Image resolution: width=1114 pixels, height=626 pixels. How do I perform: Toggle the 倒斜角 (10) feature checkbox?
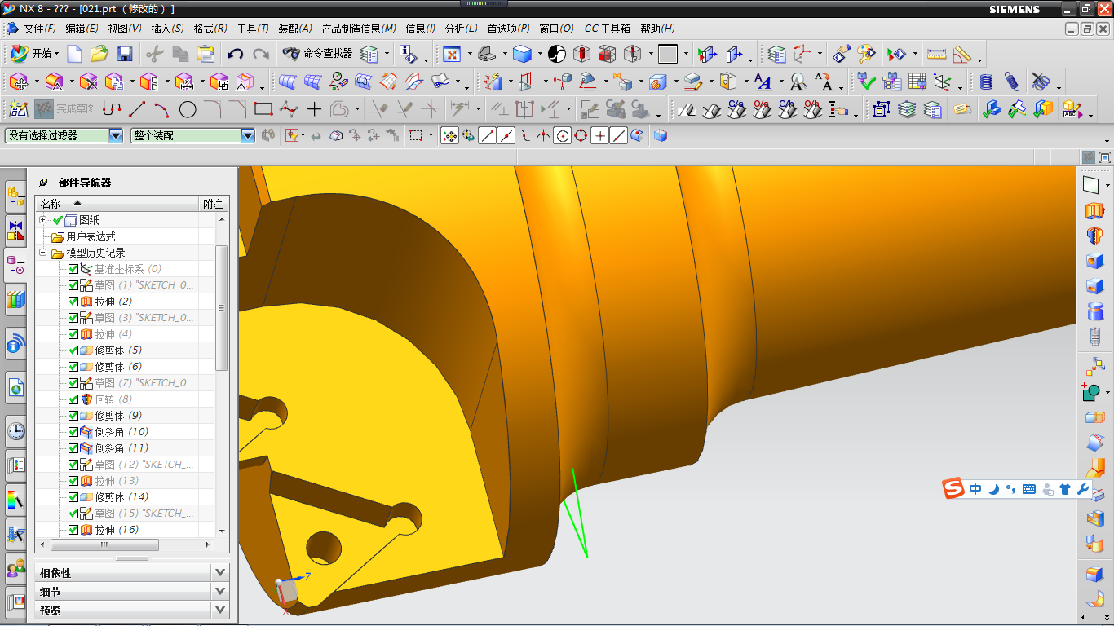click(x=73, y=432)
